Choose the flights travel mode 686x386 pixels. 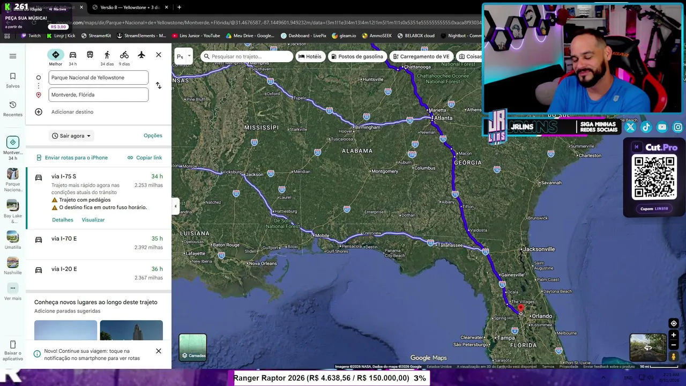(141, 55)
